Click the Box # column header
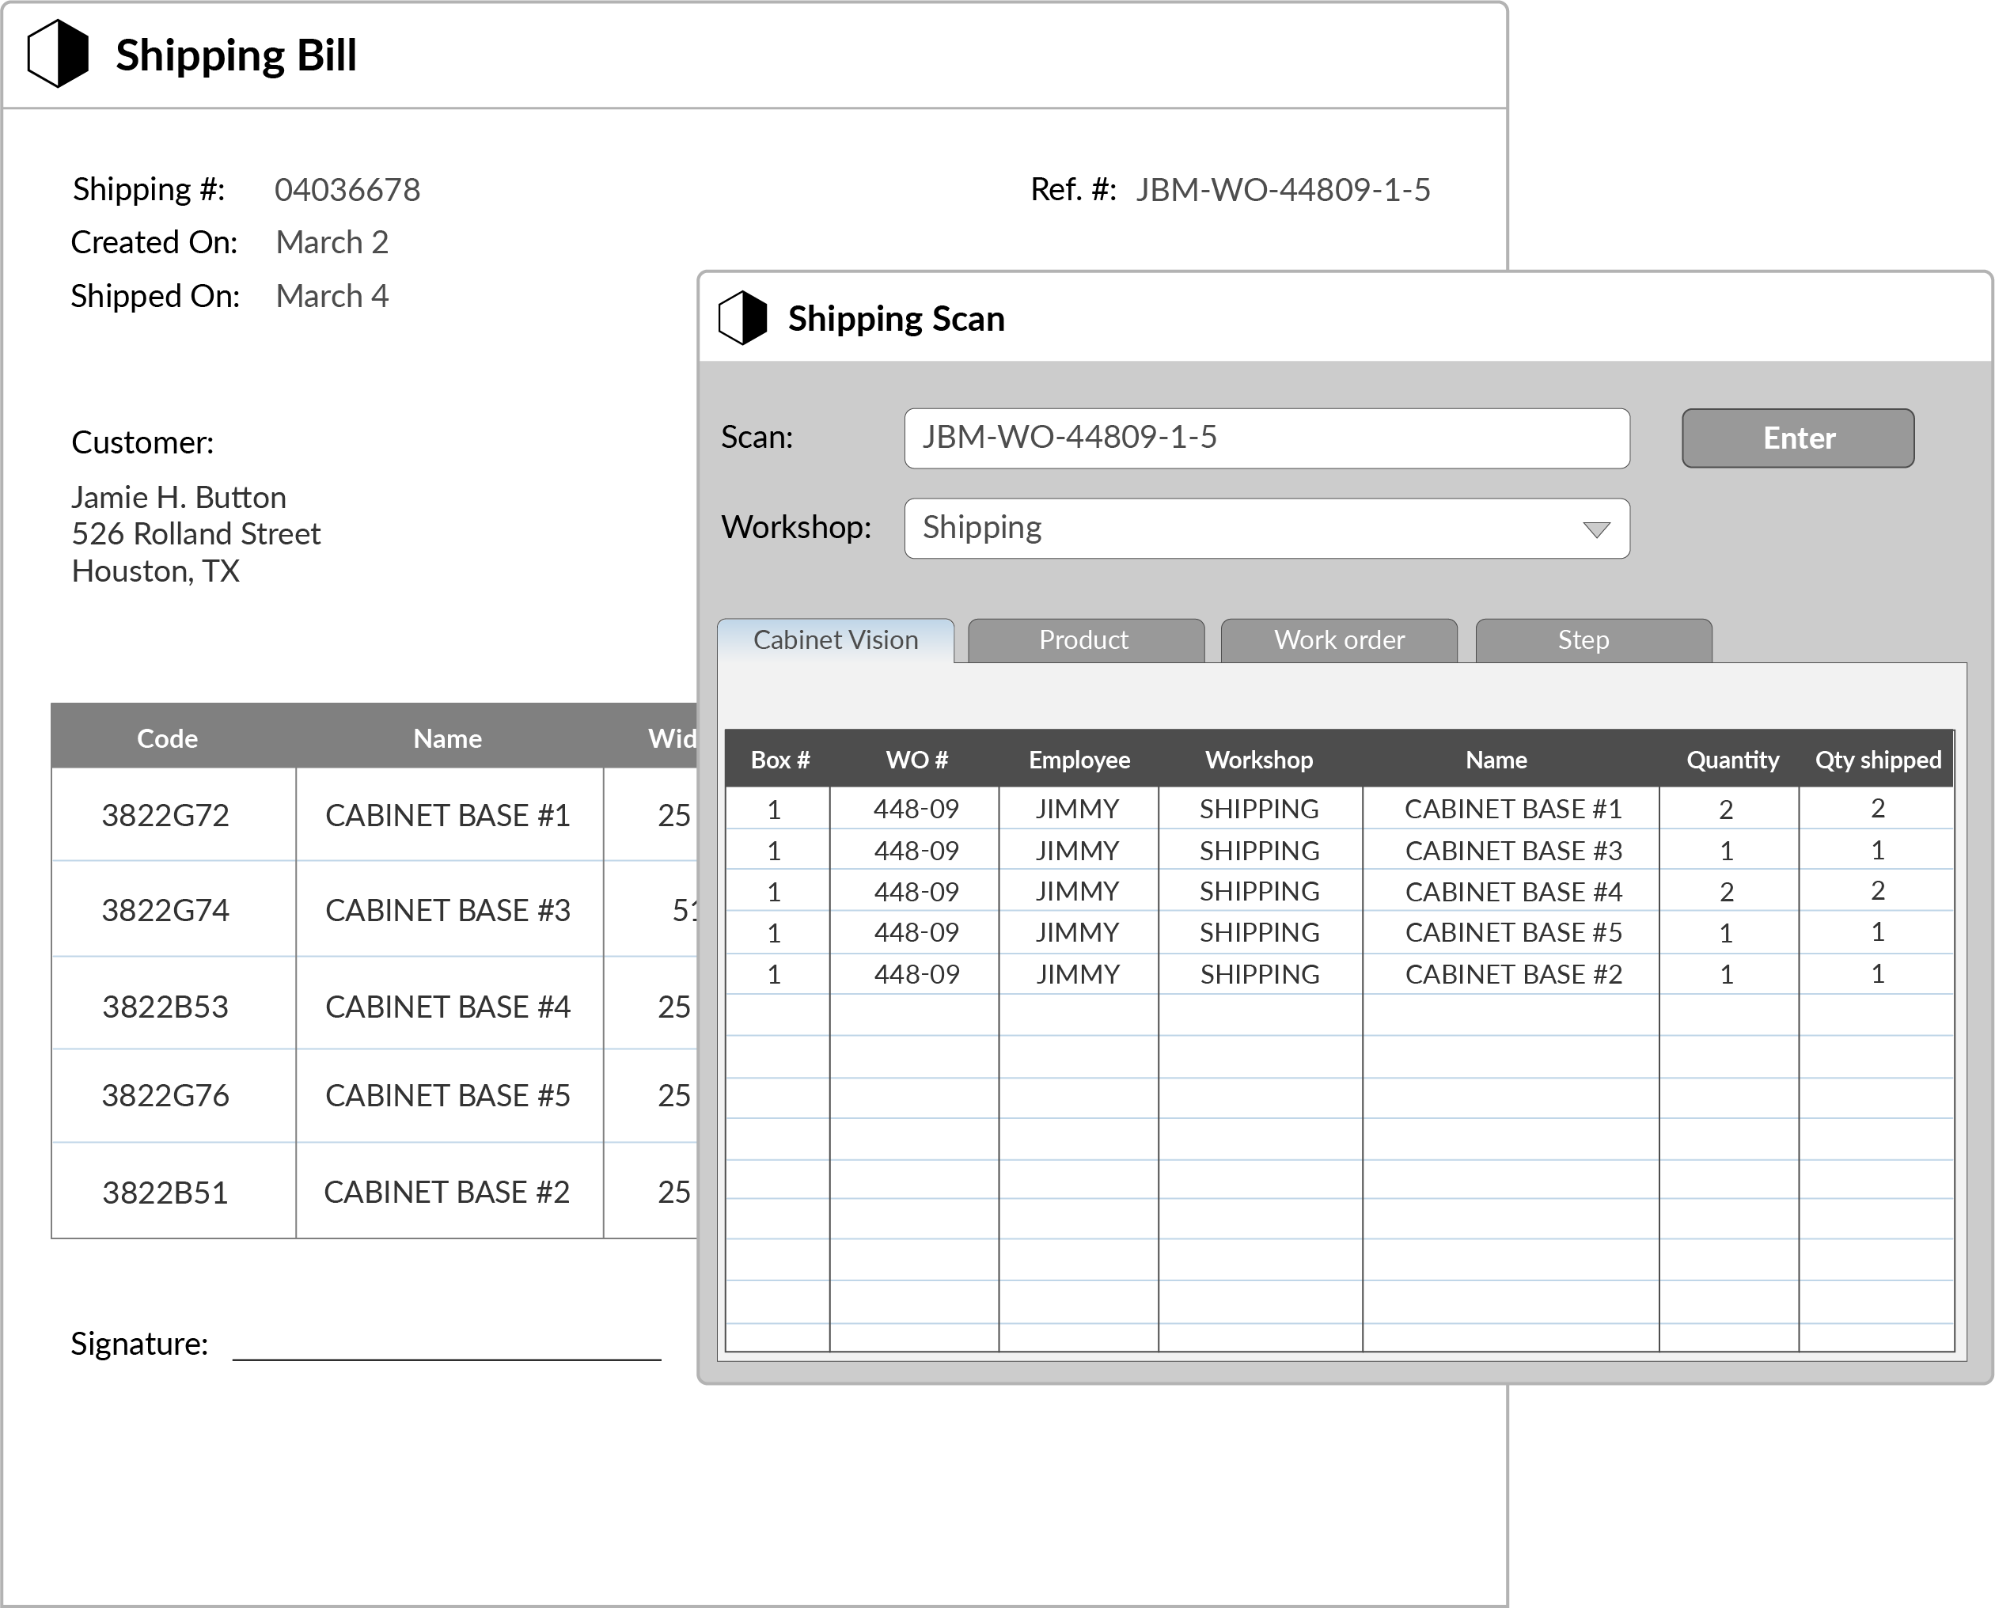This screenshot has width=1995, height=1608. click(x=779, y=760)
